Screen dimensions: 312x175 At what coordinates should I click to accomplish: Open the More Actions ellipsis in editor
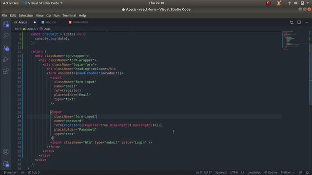coord(306,22)
